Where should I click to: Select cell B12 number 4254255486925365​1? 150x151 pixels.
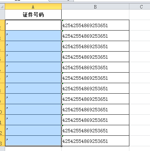[x=95, y=130]
